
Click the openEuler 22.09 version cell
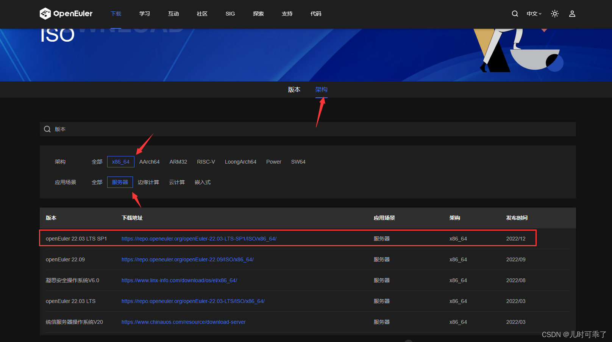click(65, 259)
